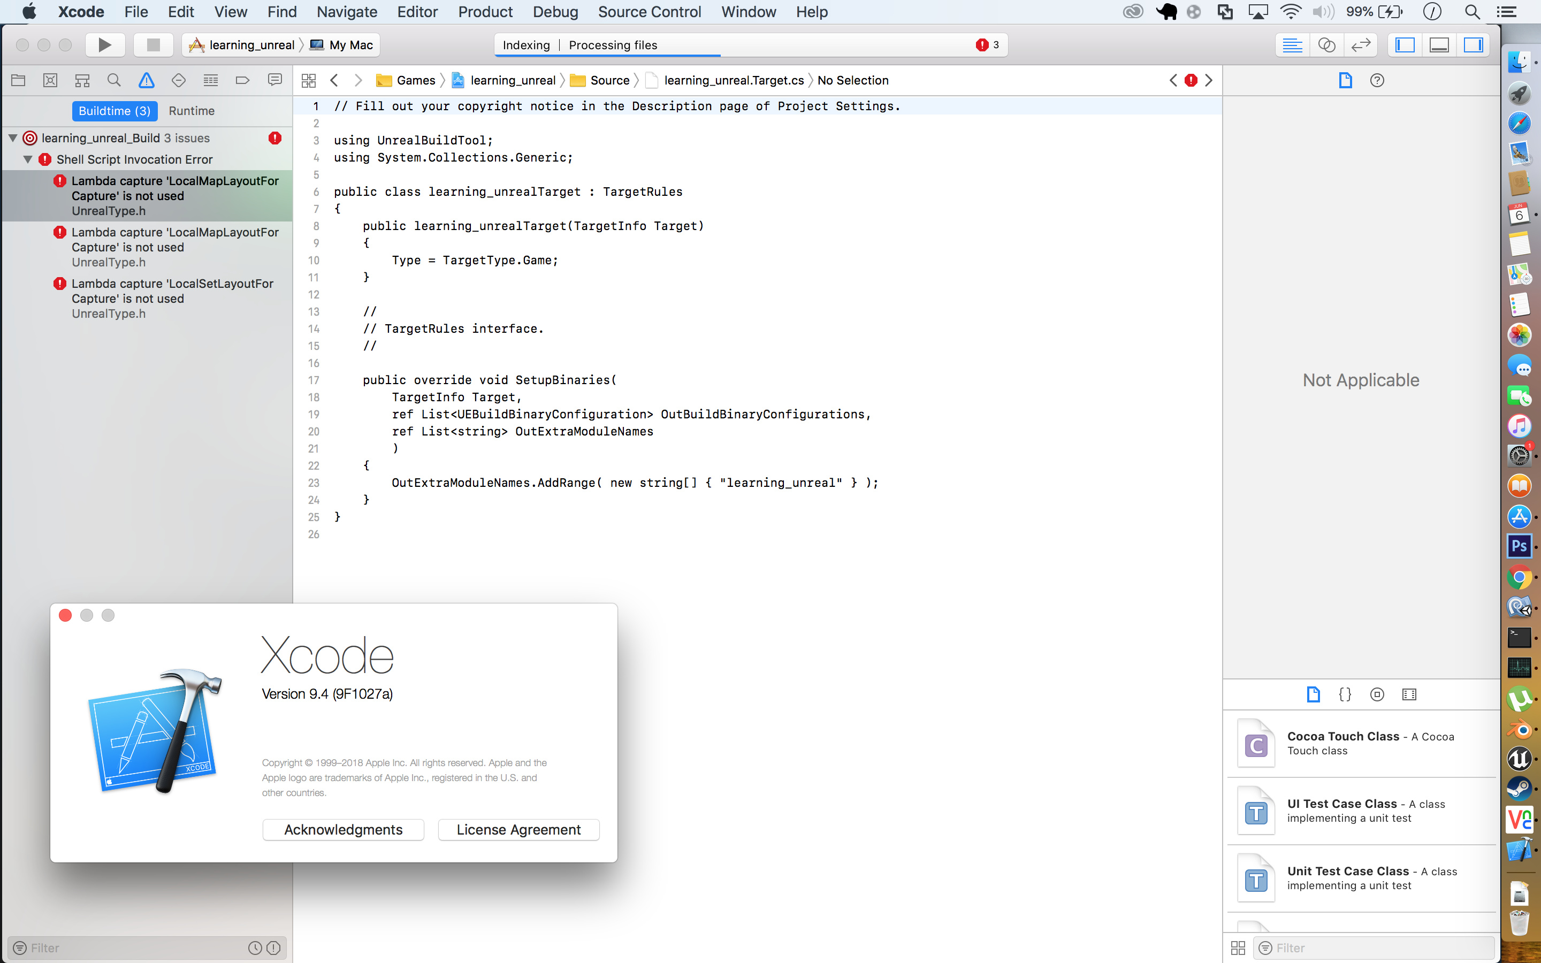Screen dimensions: 1541x963
Task: Open Acknowledgments in About Xcode window
Action: coord(343,829)
